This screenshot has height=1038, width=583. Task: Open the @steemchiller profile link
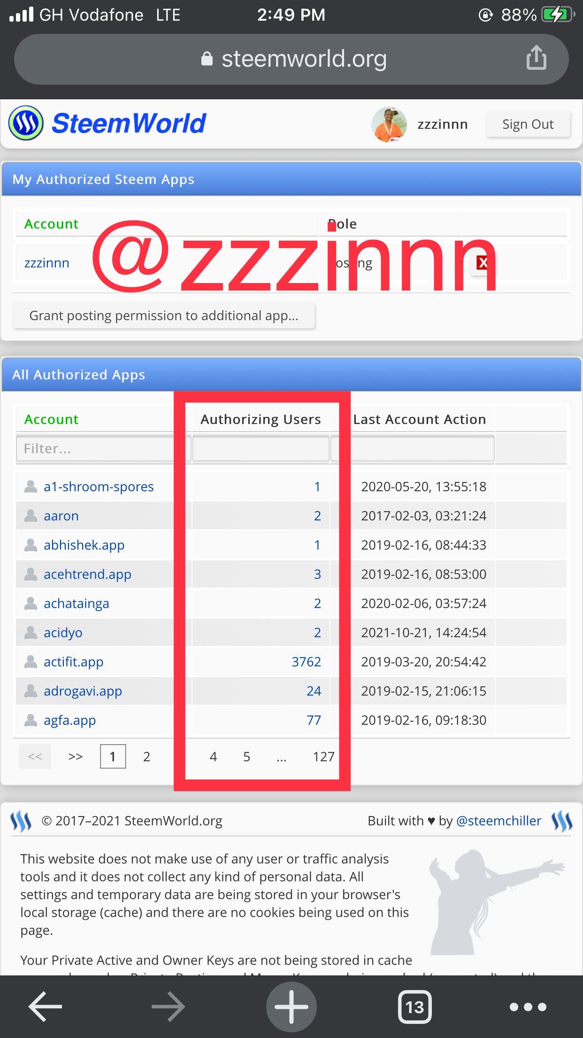499,821
